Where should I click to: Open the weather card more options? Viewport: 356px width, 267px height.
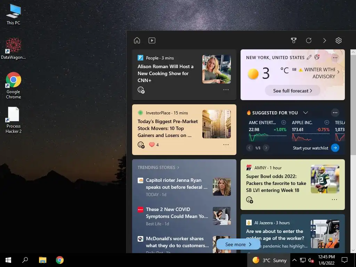(335, 58)
